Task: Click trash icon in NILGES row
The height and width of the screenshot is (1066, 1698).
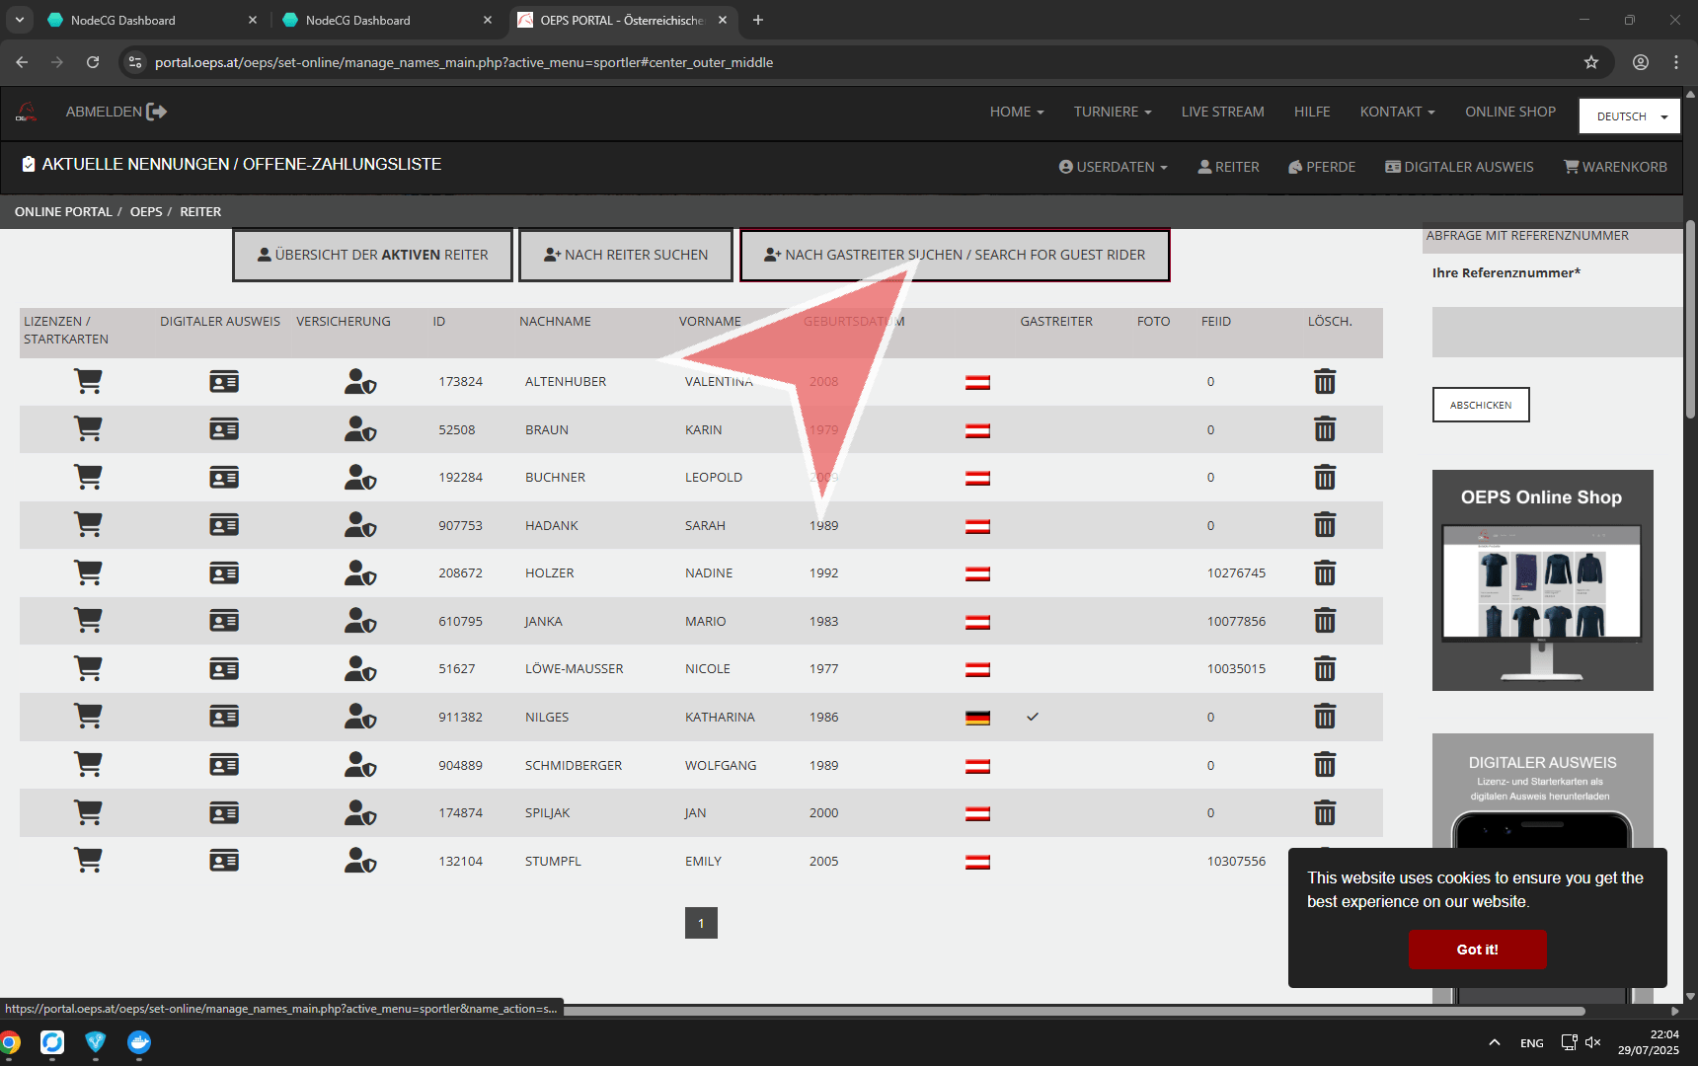Action: [x=1324, y=717]
